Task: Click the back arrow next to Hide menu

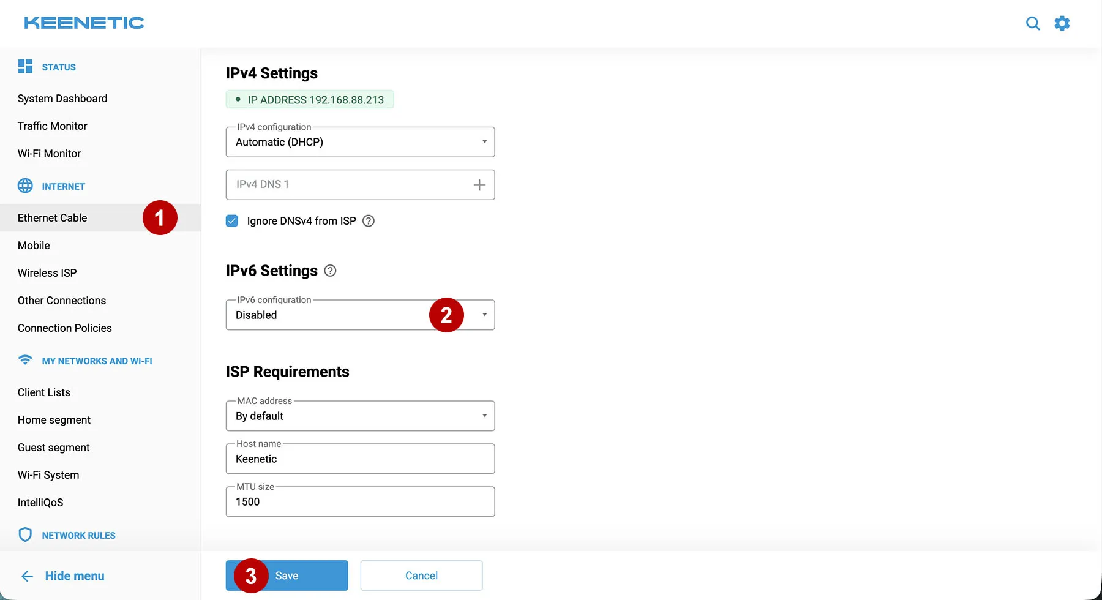Action: tap(27, 576)
